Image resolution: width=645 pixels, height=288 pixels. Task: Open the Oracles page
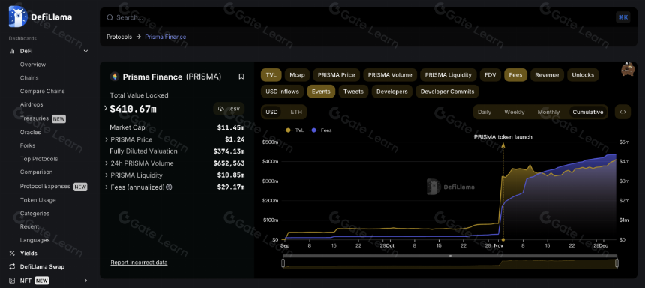pos(31,132)
